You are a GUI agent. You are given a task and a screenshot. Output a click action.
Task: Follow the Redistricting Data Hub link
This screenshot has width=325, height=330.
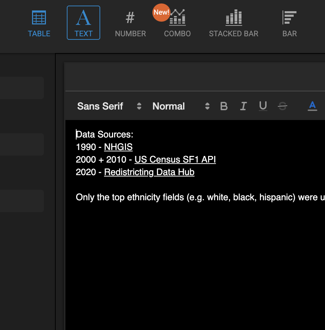click(149, 172)
